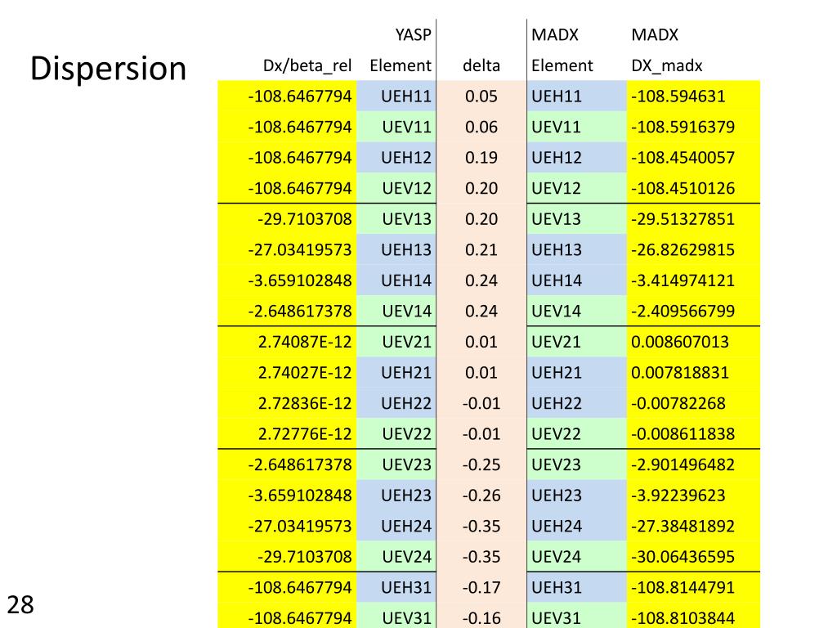Select -27.03419573 in the UEH13 row
This screenshot has width=837, height=628.
[300, 250]
